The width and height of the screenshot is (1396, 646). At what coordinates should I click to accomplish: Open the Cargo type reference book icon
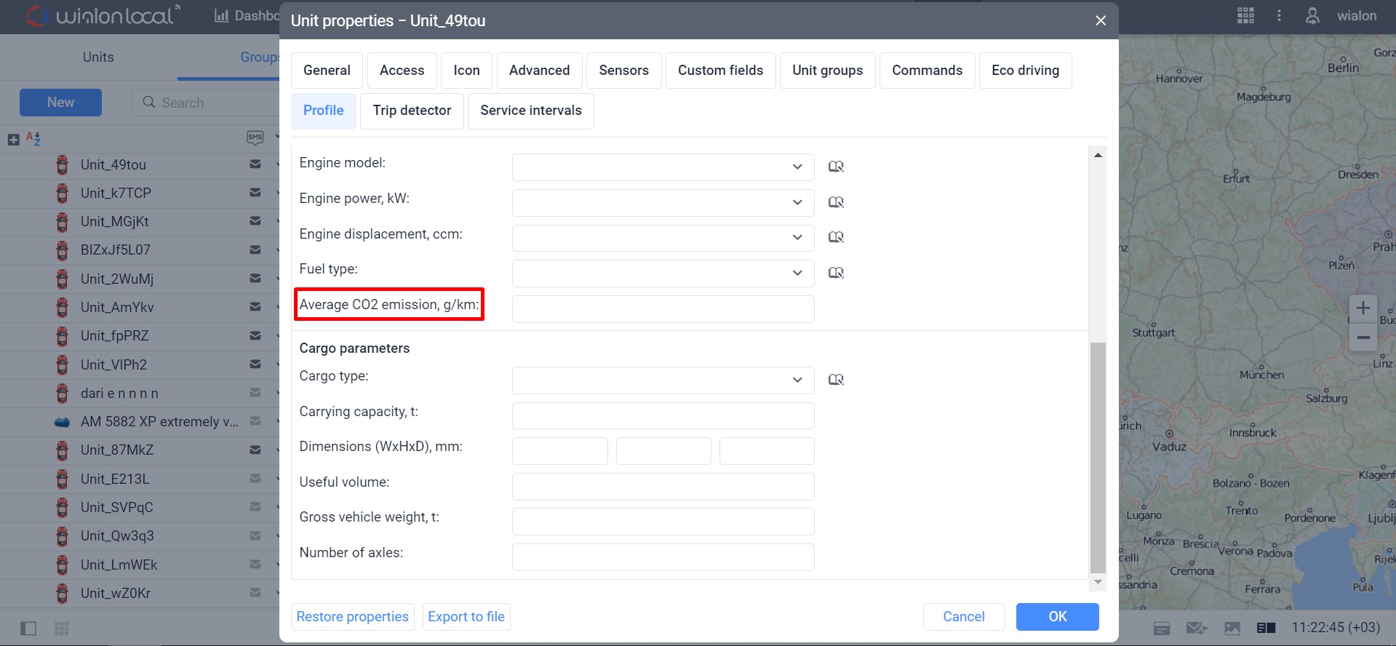(x=836, y=380)
